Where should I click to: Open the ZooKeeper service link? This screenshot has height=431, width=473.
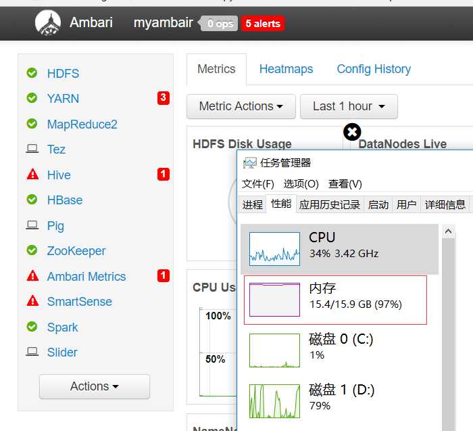coord(76,251)
